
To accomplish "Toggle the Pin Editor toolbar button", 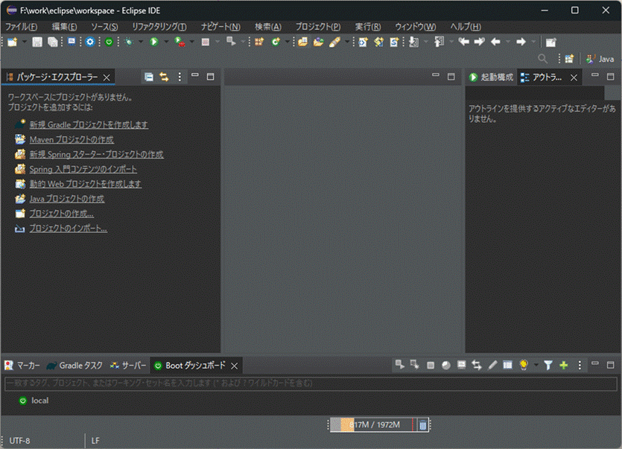I will pyautogui.click(x=550, y=42).
